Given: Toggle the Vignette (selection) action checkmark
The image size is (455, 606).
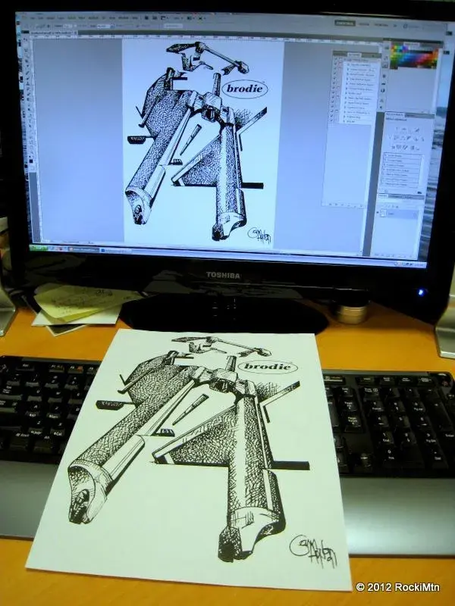Looking at the screenshot, I should pos(335,64).
